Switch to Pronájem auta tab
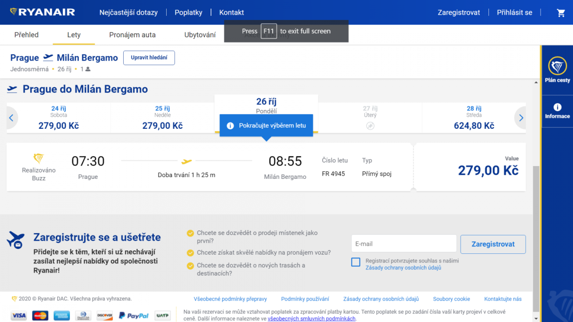The width and height of the screenshot is (573, 322). pyautogui.click(x=132, y=35)
